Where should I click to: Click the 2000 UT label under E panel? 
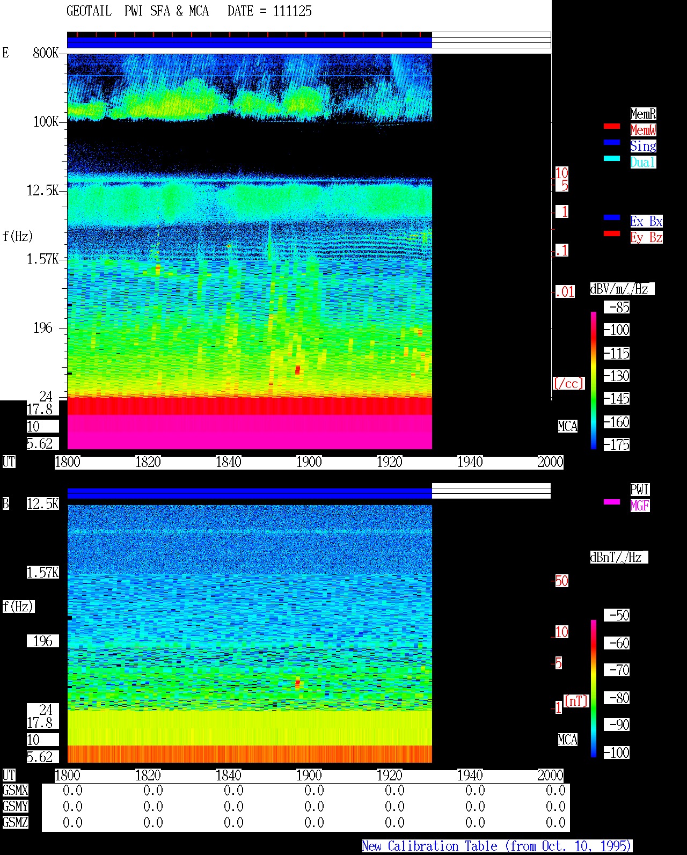point(551,462)
